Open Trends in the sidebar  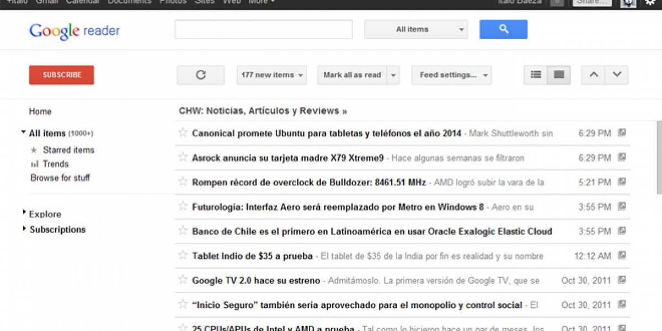pyautogui.click(x=56, y=164)
